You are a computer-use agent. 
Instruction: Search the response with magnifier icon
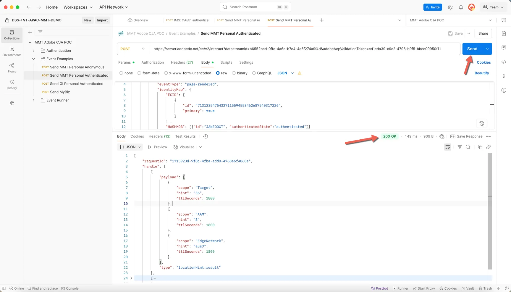coord(468,147)
